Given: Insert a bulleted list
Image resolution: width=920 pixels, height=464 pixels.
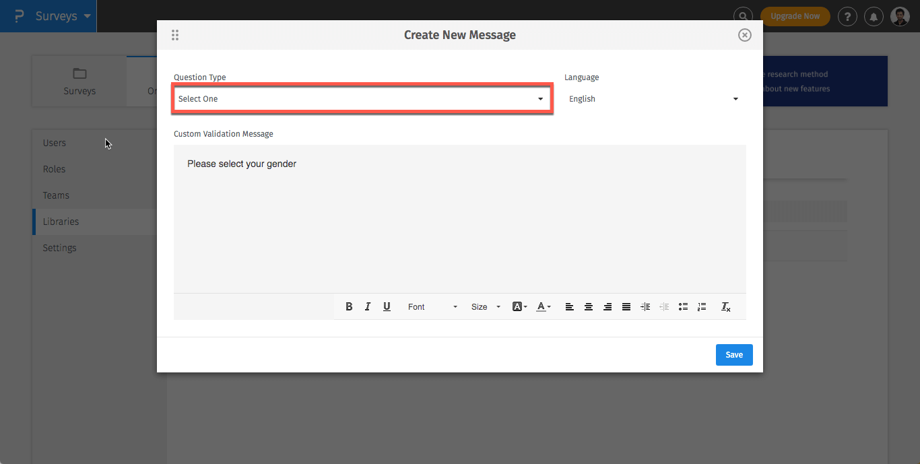Looking at the screenshot, I should tap(682, 306).
